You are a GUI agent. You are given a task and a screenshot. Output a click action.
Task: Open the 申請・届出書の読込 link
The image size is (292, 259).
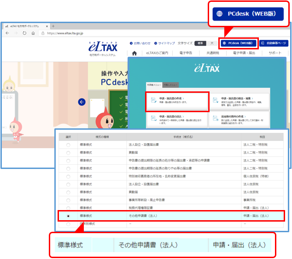tap(171, 116)
